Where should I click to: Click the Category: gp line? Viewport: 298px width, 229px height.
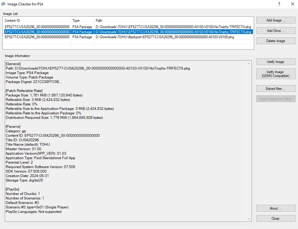(16, 131)
